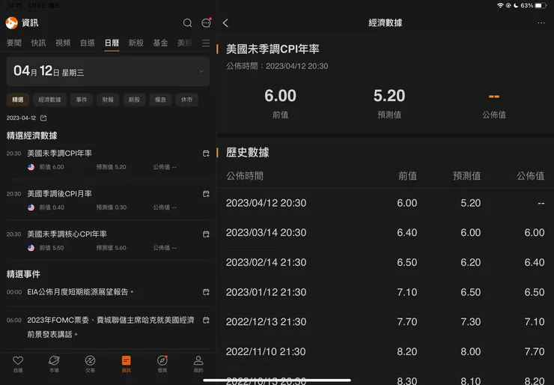Add reminder for 美國未季調核心CPI年率

(206, 234)
